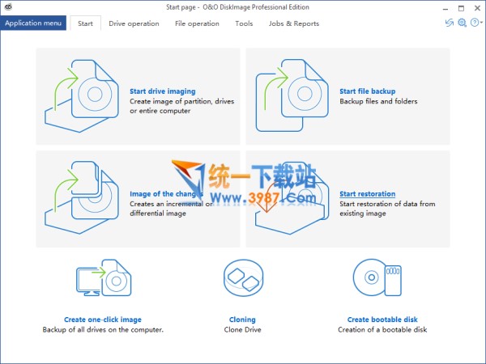This screenshot has height=364, width=486.
Task: Switch to the Start tab
Action: pos(85,23)
